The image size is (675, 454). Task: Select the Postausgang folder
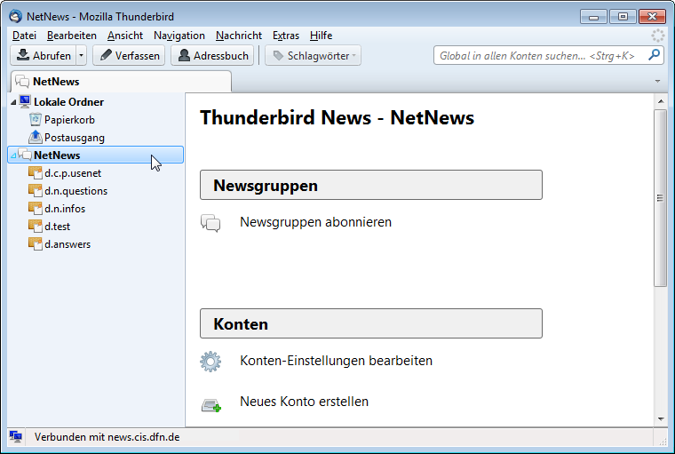[x=96, y=138]
